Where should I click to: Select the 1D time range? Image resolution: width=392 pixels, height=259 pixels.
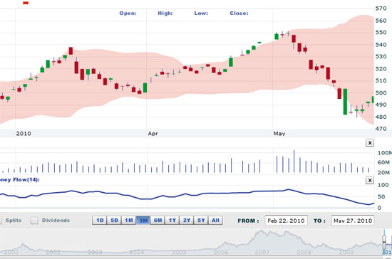(100, 221)
